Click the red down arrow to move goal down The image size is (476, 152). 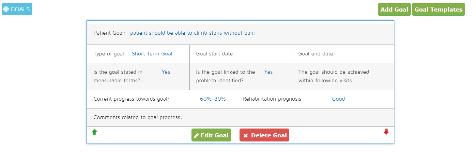tap(386, 132)
